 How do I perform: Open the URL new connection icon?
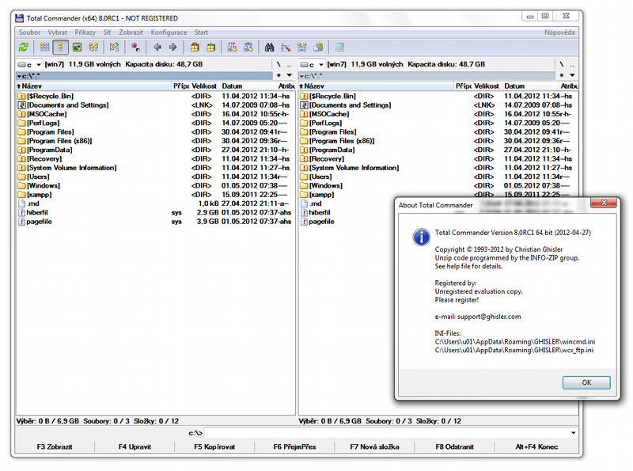tap(248, 47)
